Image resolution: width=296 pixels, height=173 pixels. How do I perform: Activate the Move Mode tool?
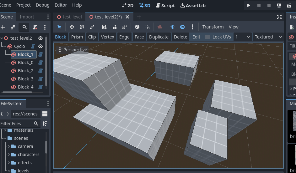click(x=72, y=27)
